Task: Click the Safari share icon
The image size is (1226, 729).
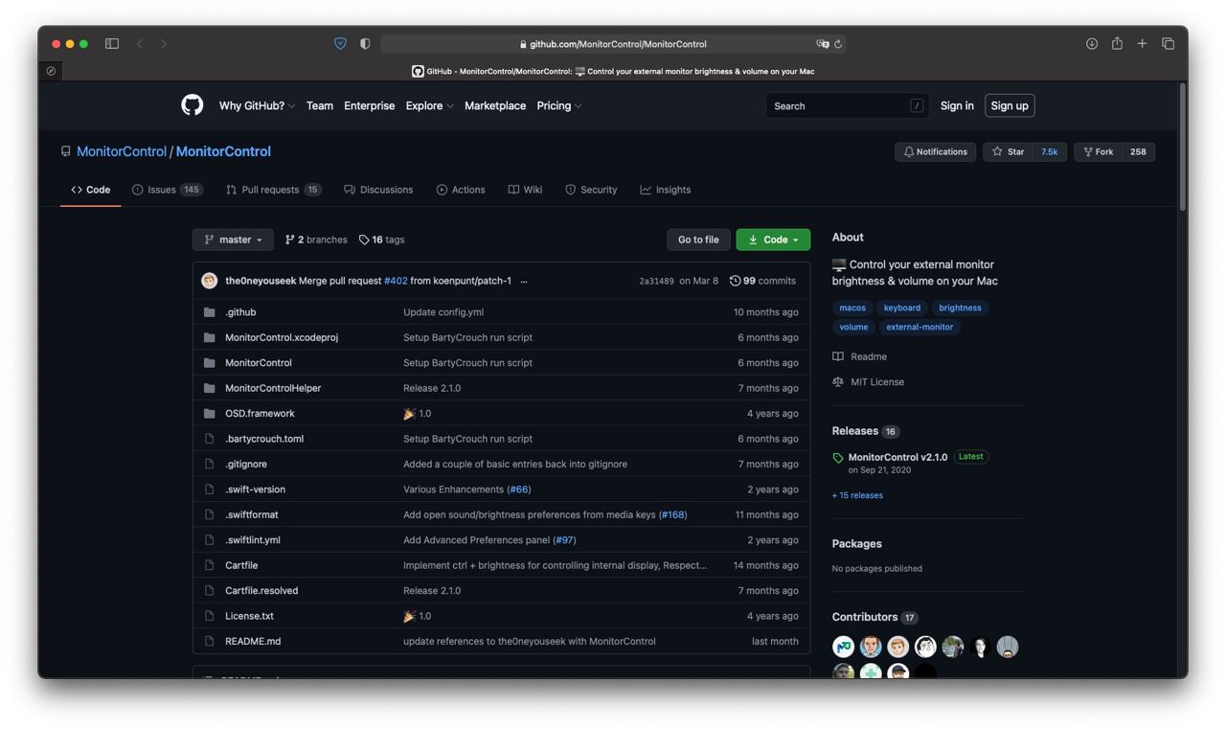Action: coord(1117,43)
